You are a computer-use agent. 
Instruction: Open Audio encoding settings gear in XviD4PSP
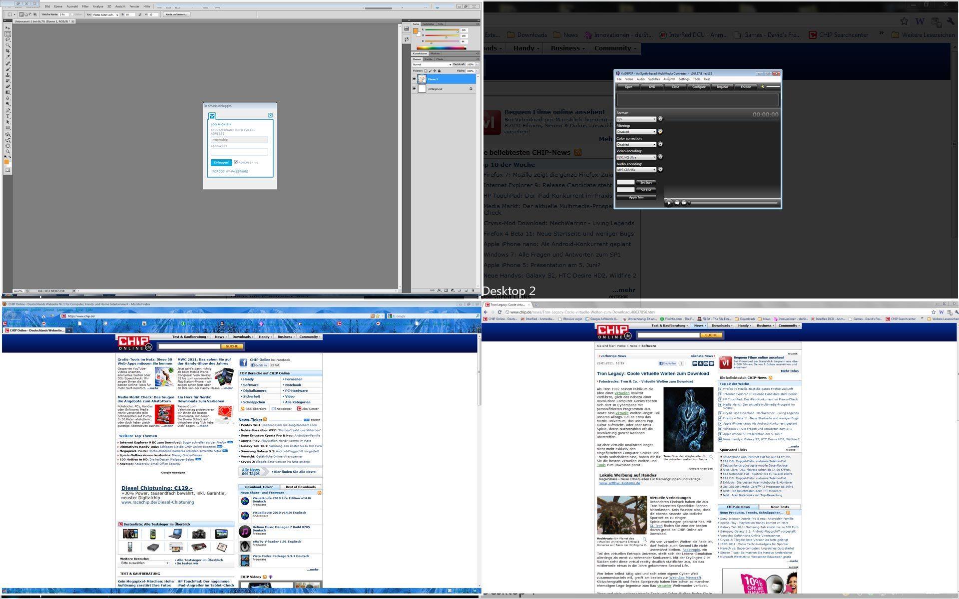coord(660,169)
